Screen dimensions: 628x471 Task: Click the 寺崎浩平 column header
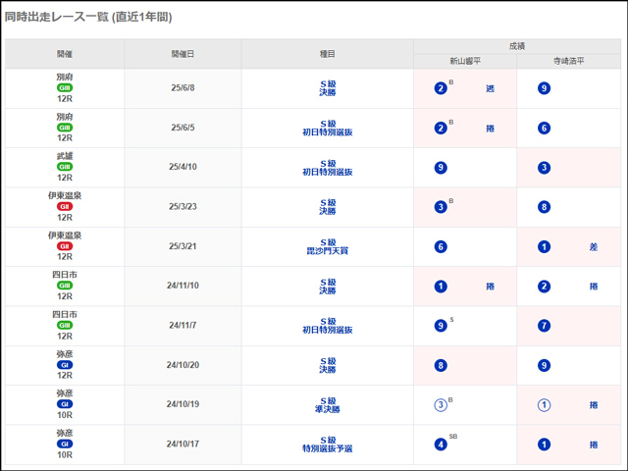(569, 61)
